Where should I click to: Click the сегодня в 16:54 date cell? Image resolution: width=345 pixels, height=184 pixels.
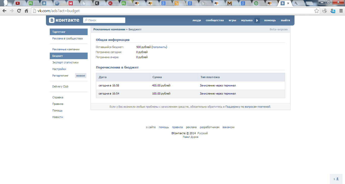pos(109,94)
